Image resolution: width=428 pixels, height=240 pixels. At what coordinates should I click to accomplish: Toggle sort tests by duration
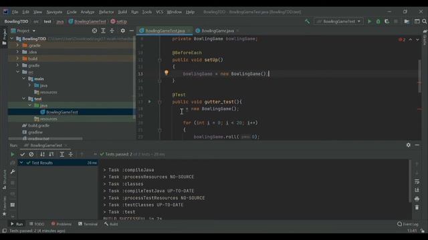(x=51, y=154)
